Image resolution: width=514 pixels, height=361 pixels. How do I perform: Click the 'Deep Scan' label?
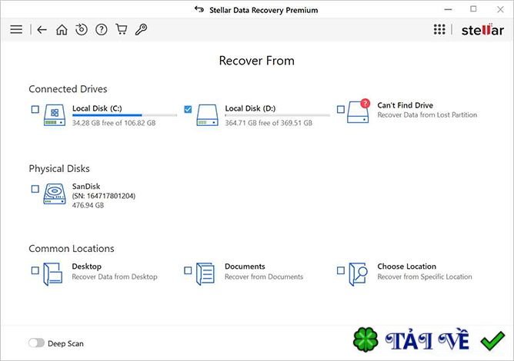[65, 343]
